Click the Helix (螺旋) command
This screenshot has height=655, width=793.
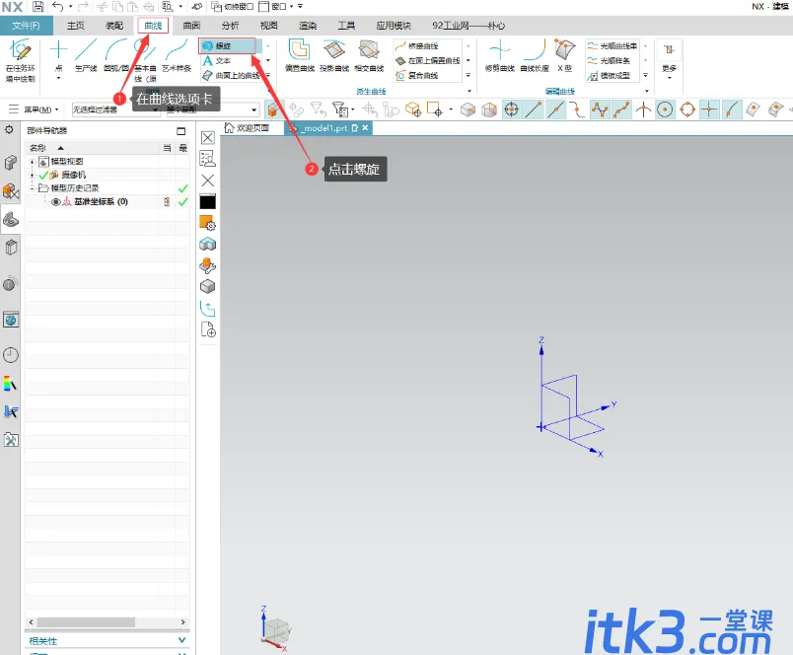(x=230, y=46)
